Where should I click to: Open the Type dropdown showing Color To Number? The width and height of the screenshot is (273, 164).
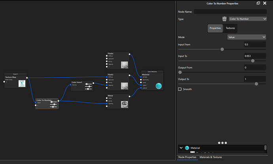(x=248, y=19)
